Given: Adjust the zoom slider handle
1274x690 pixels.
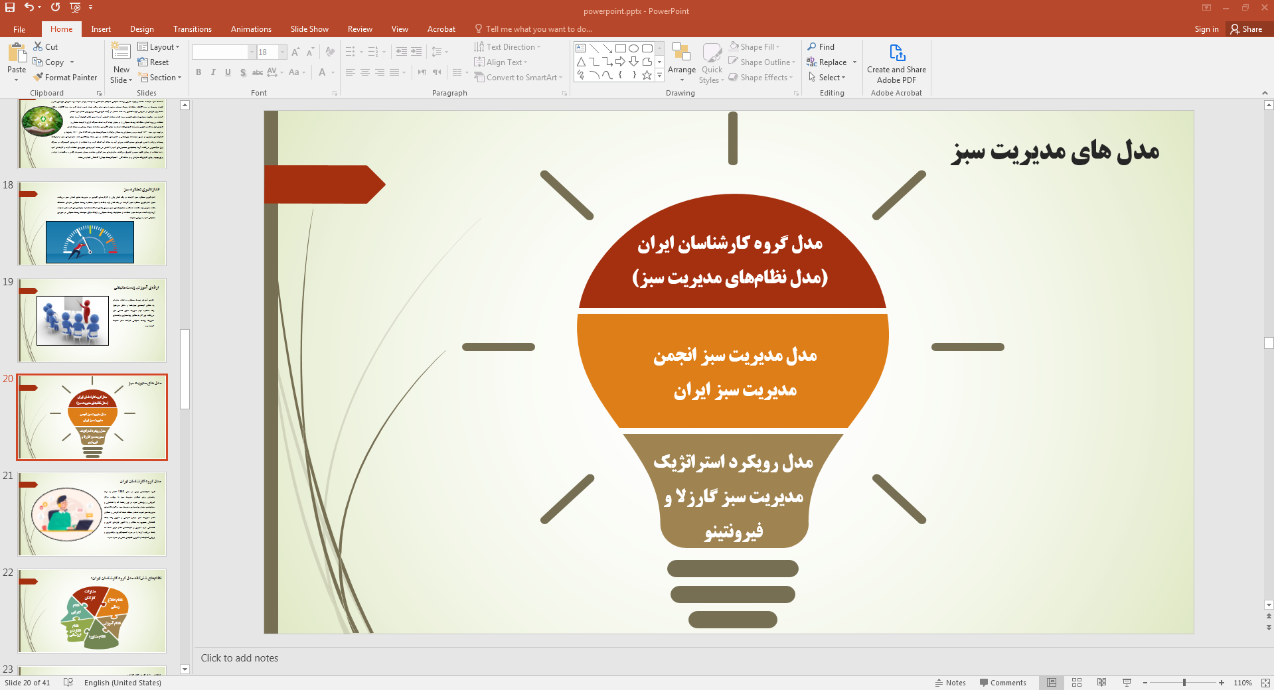Looking at the screenshot, I should pos(1184,683).
